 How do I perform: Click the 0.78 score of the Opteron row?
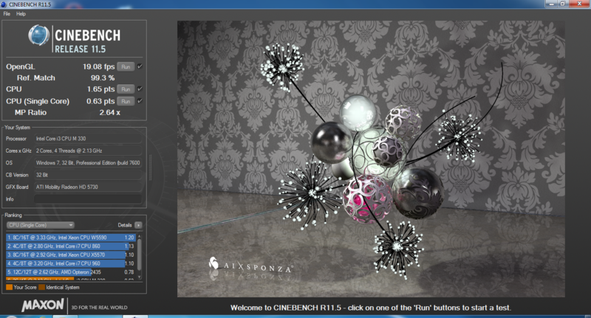pos(129,272)
